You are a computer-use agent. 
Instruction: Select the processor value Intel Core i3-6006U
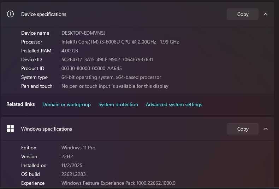pyautogui.click(x=120, y=42)
